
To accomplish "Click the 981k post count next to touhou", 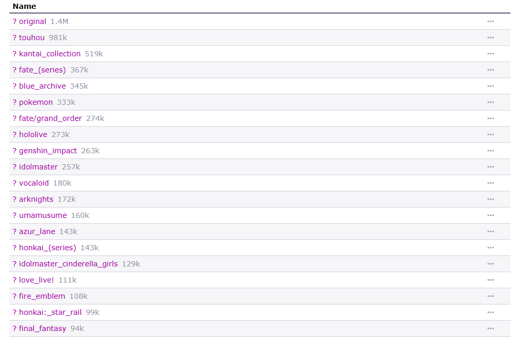I will coord(58,38).
